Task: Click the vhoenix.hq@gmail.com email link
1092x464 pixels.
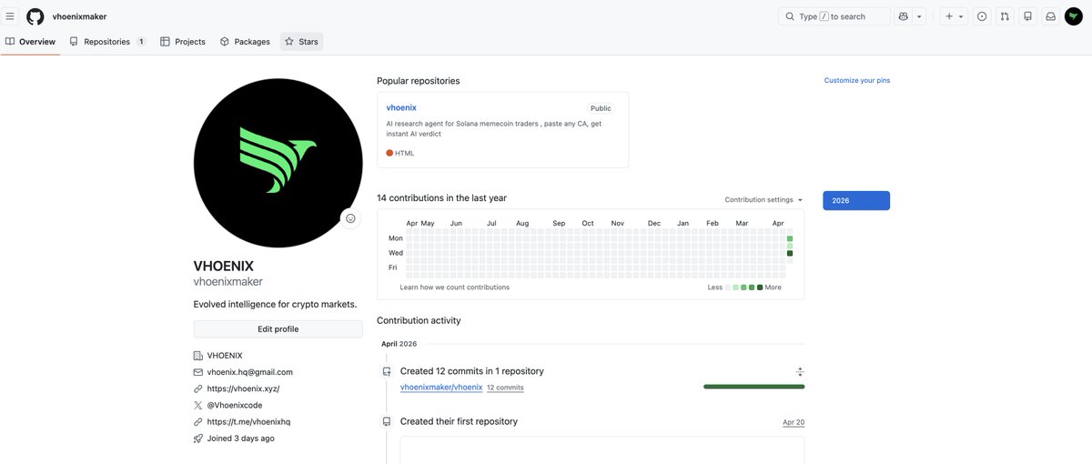Action: [250, 372]
